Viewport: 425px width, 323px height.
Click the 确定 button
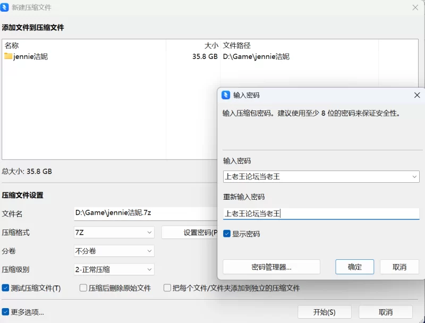pyautogui.click(x=354, y=267)
